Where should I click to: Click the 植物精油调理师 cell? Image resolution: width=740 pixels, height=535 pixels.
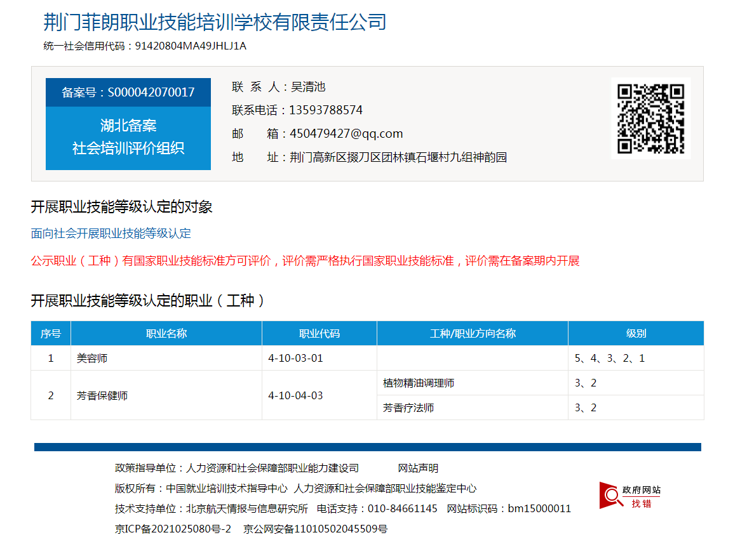click(x=419, y=383)
